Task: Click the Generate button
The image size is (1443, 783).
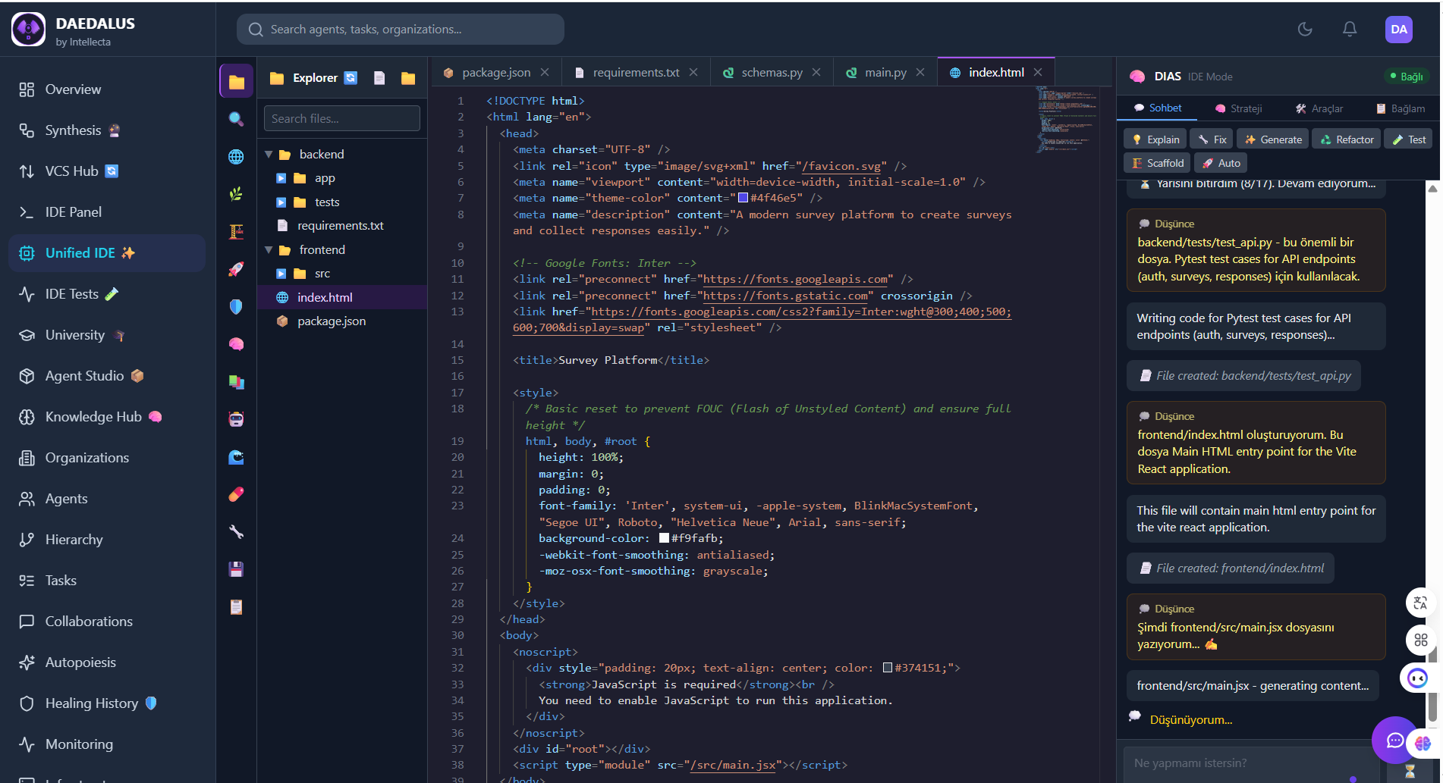Action: click(x=1273, y=139)
